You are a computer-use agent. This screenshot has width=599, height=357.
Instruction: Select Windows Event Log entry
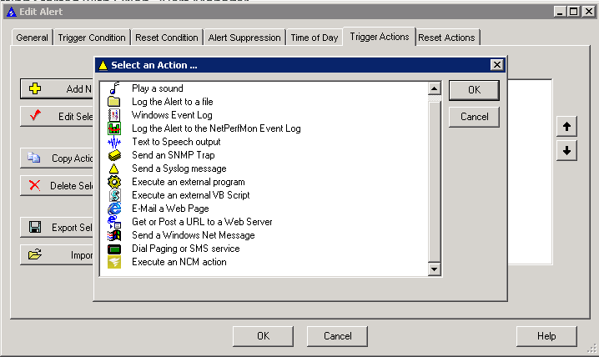click(172, 115)
